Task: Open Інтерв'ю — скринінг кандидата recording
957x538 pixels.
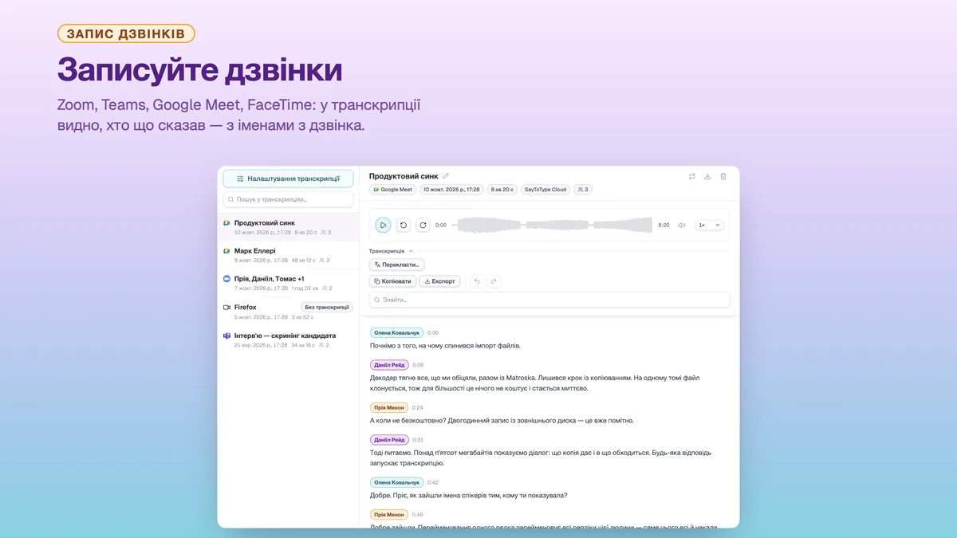Action: tap(288, 340)
